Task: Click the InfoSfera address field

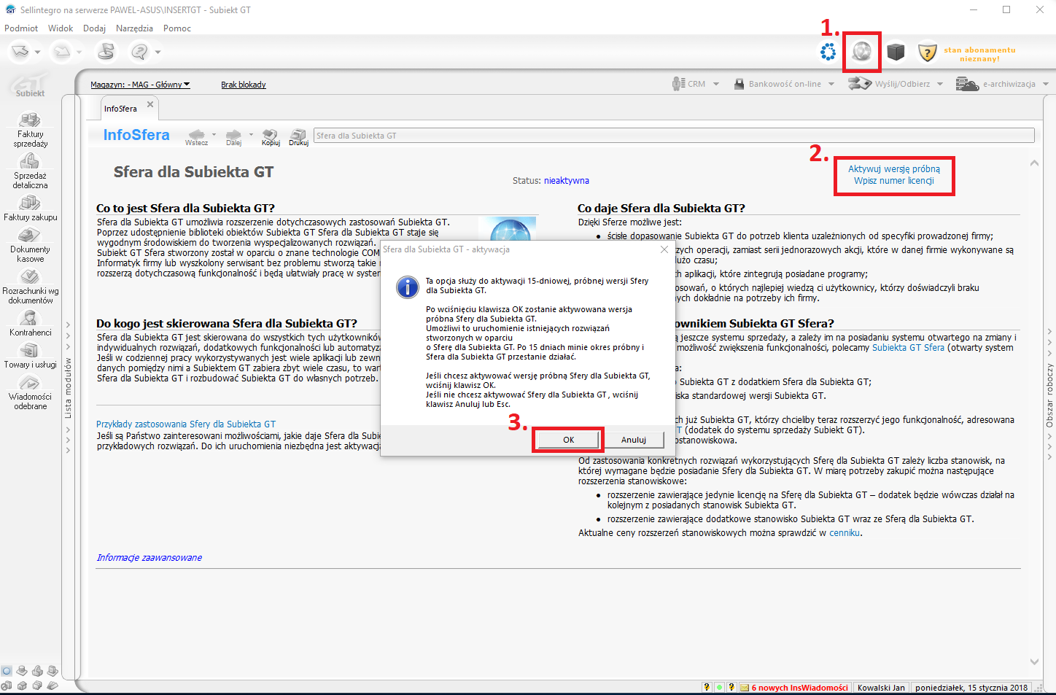Action: pos(674,136)
